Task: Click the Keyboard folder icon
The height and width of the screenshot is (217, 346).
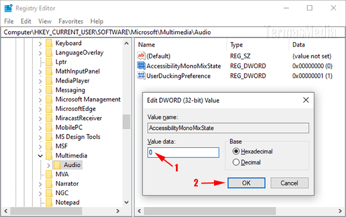Action: [49, 43]
